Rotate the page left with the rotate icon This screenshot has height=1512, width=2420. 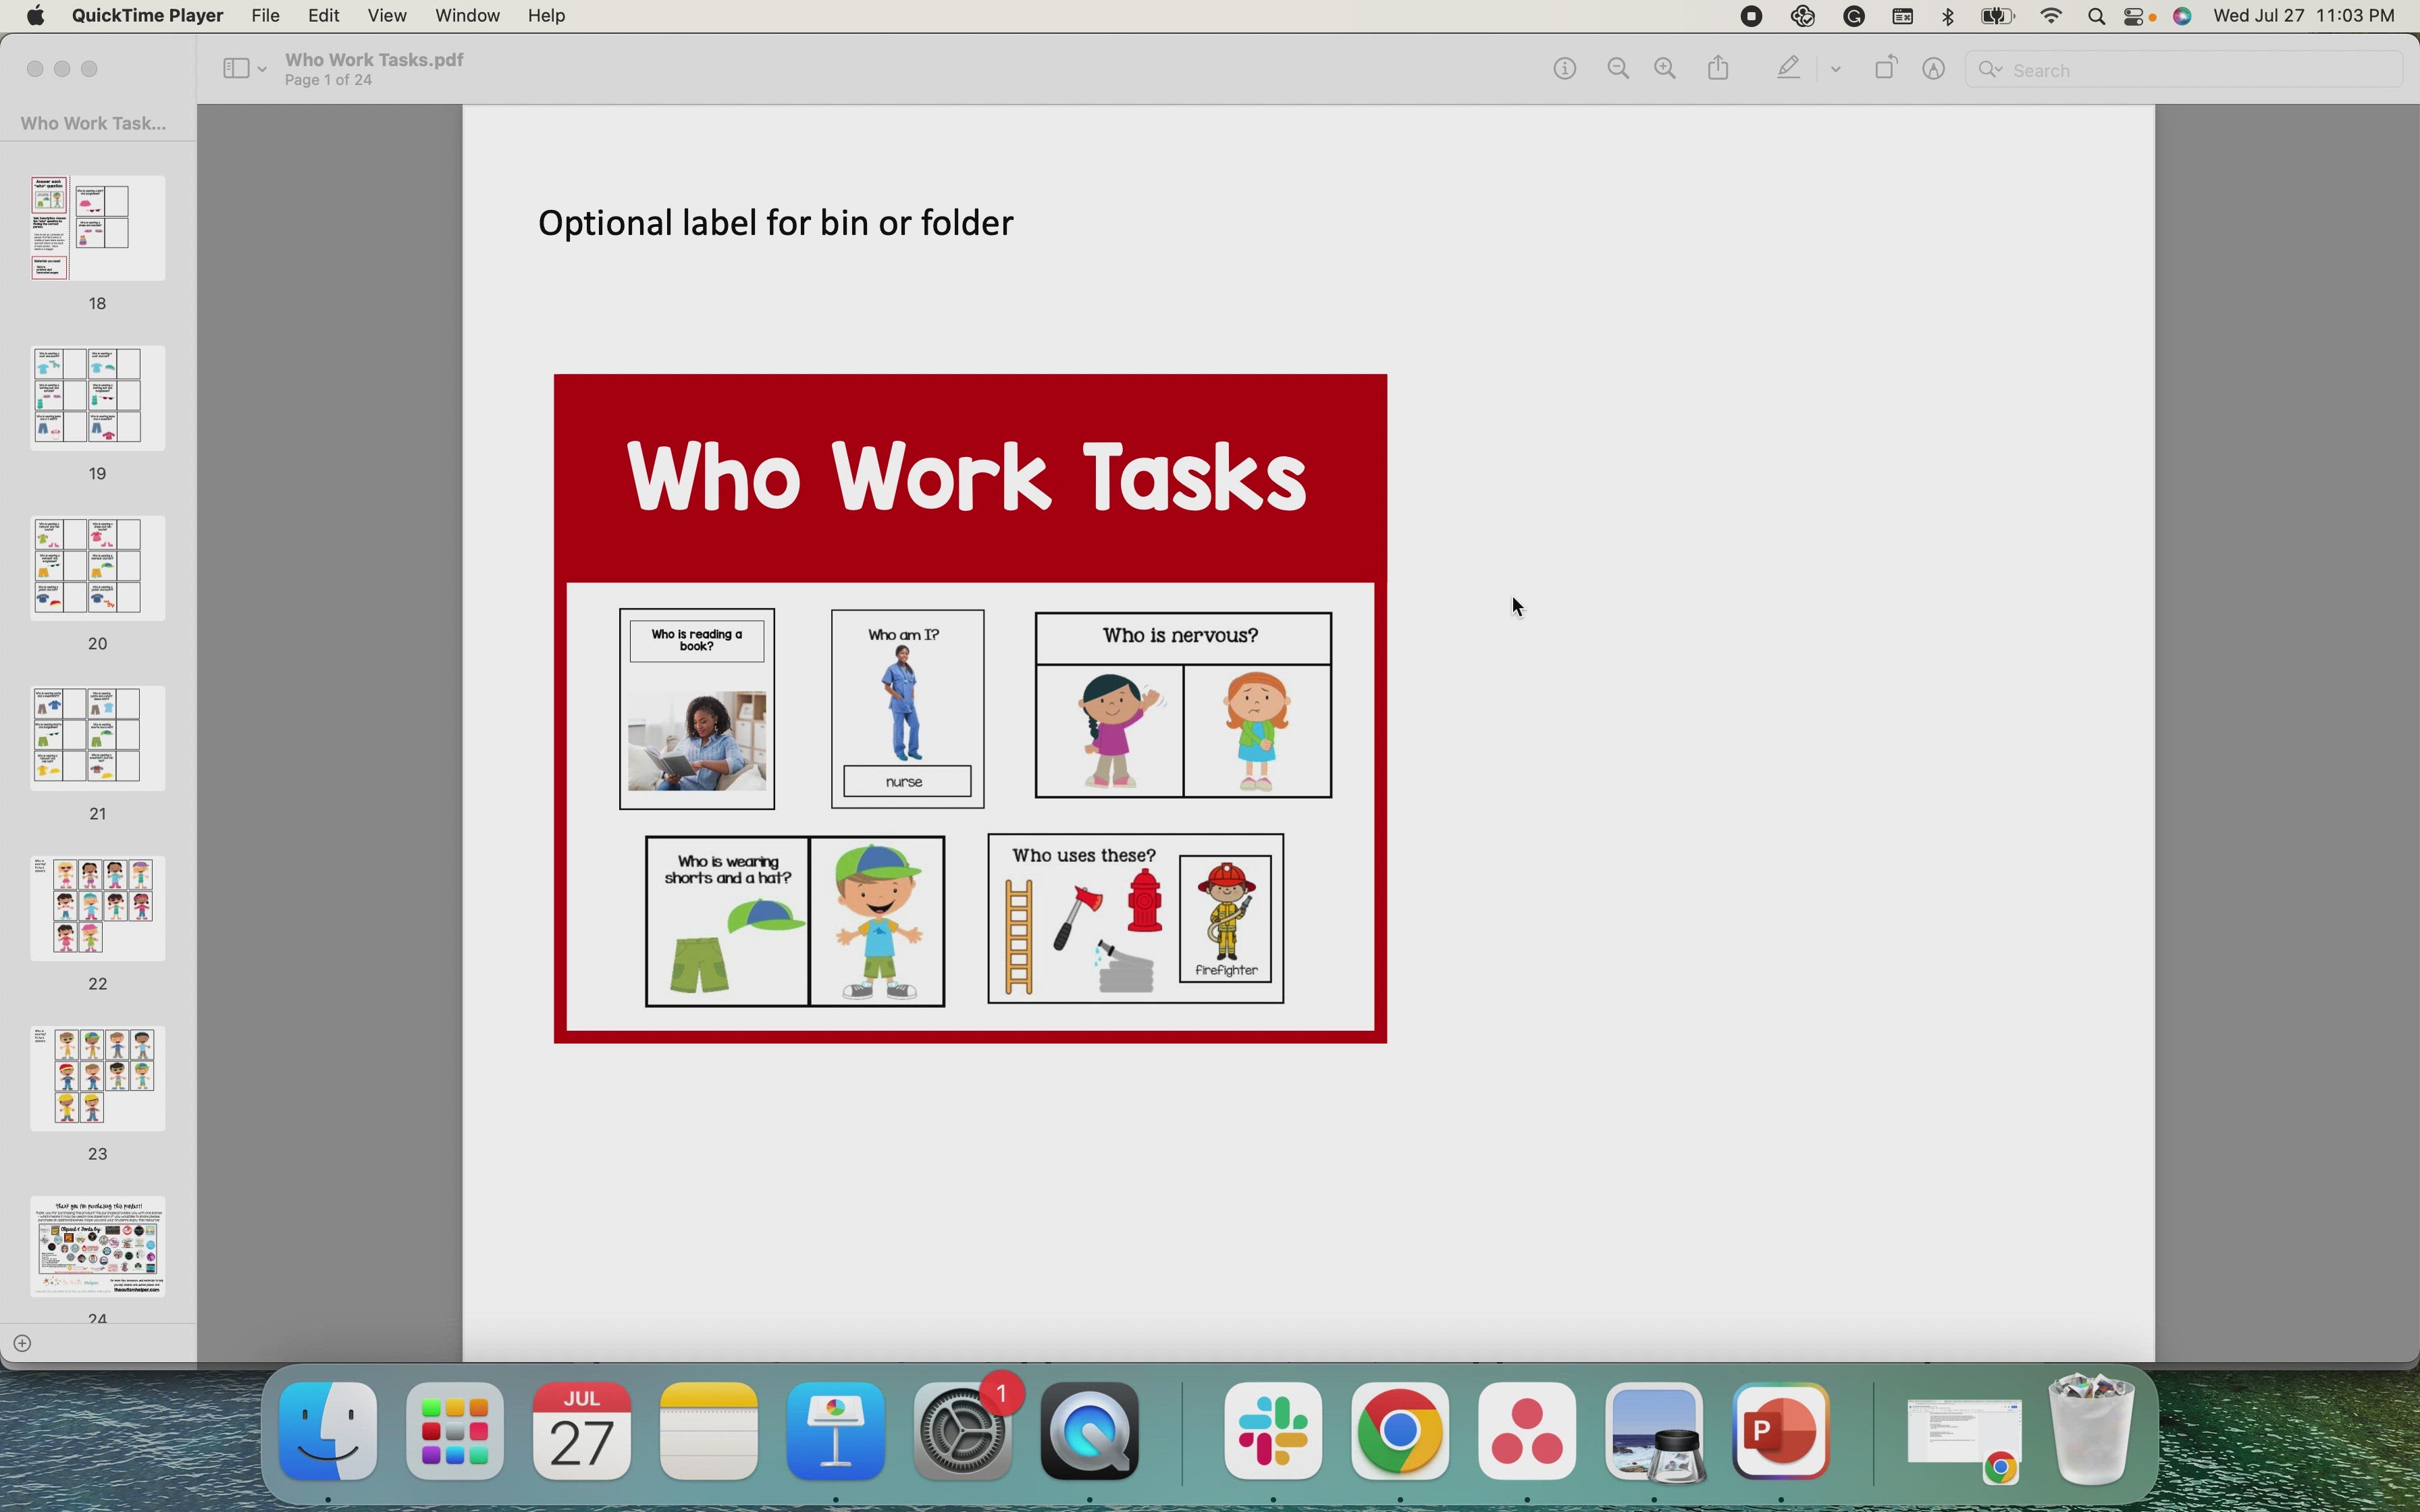(x=1885, y=67)
